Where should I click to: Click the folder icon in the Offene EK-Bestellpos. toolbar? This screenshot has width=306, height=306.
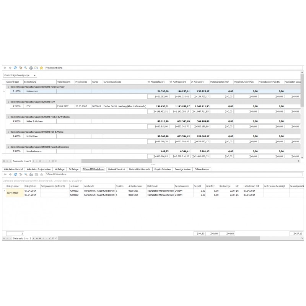tap(36, 174)
